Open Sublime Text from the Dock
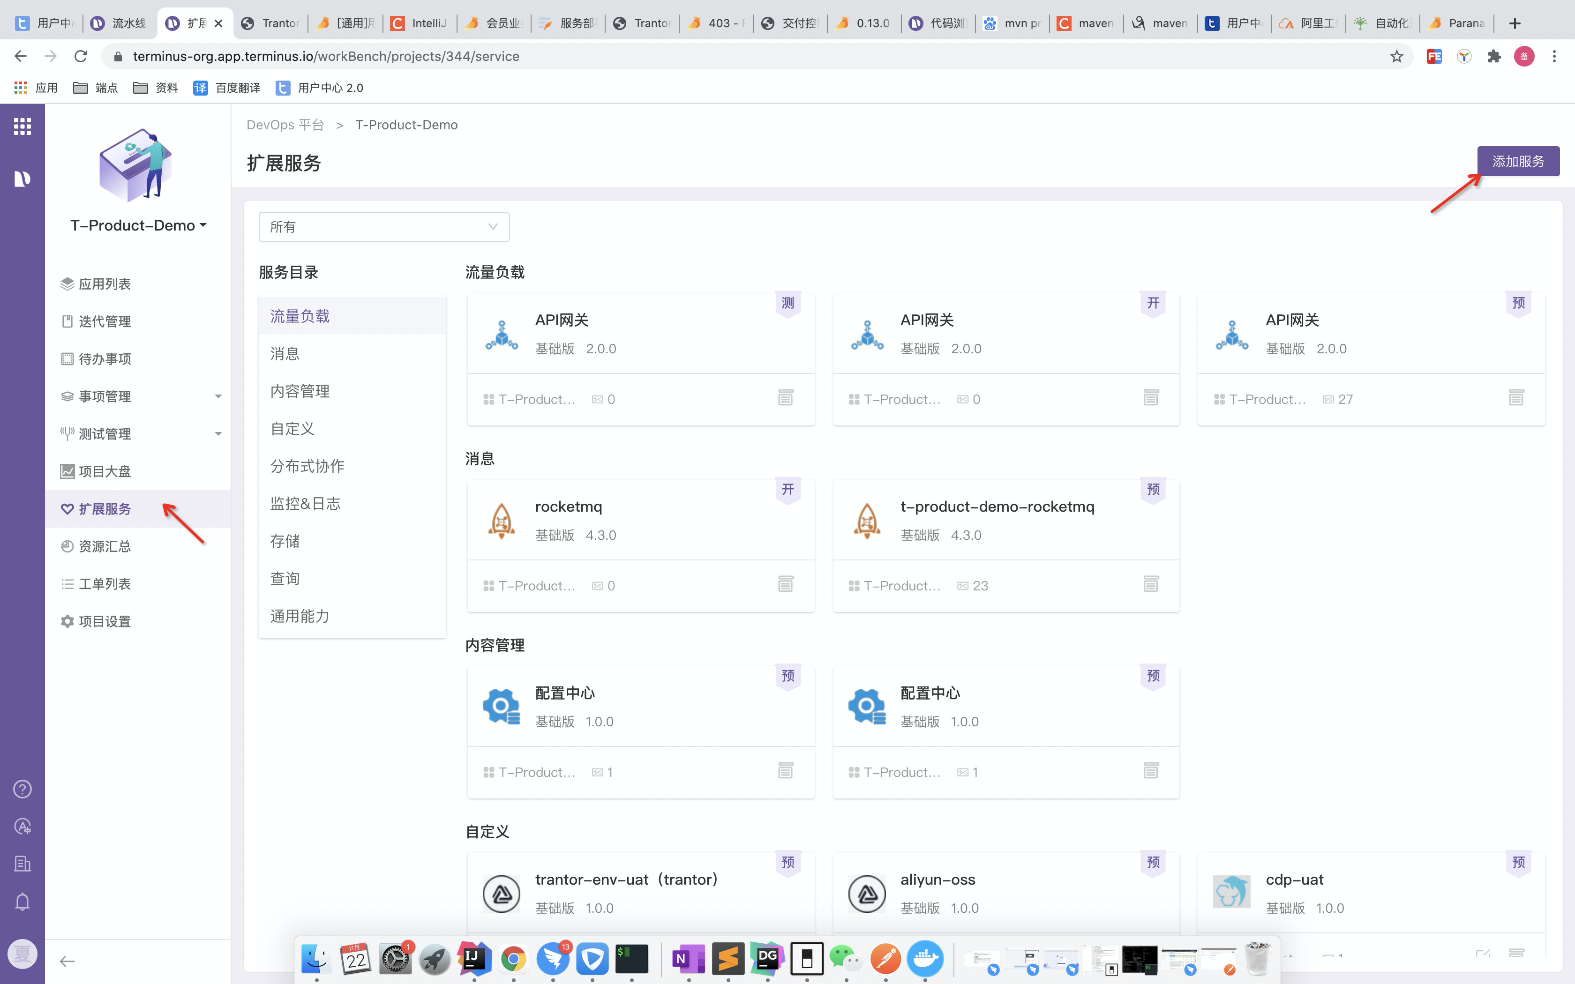The height and width of the screenshot is (984, 1575). point(727,958)
